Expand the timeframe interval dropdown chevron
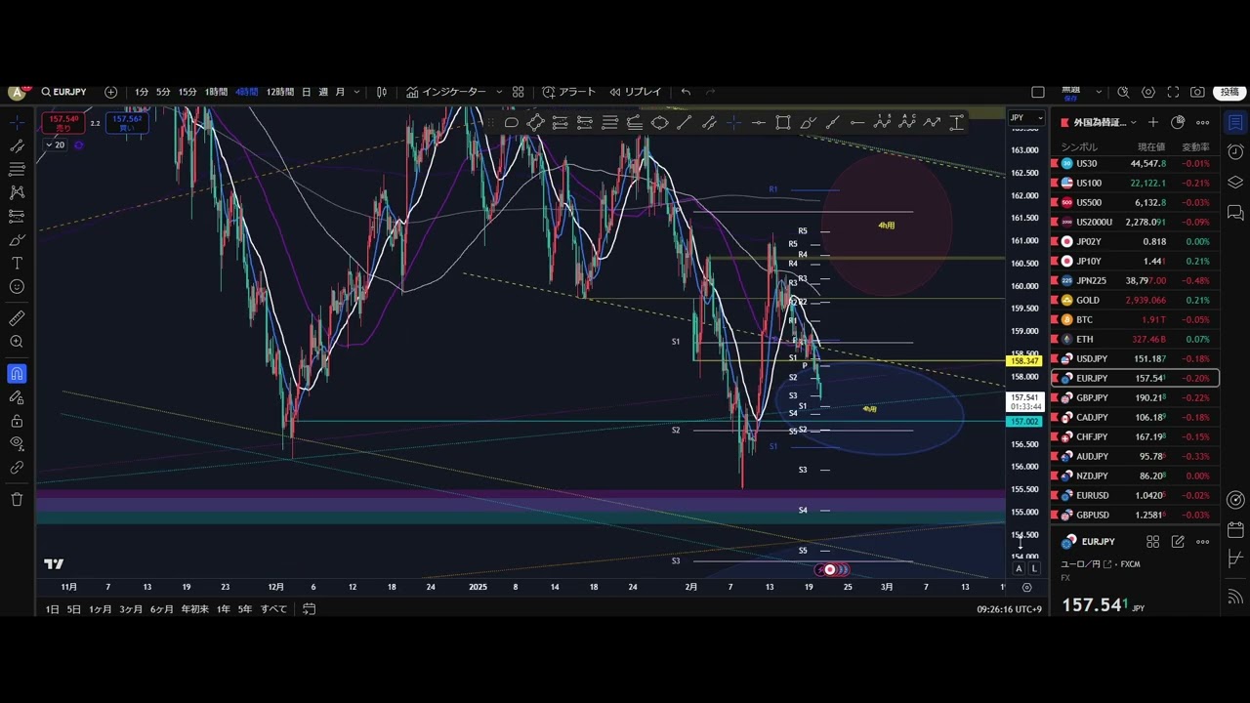Screen dimensions: 1250x703 point(356,92)
